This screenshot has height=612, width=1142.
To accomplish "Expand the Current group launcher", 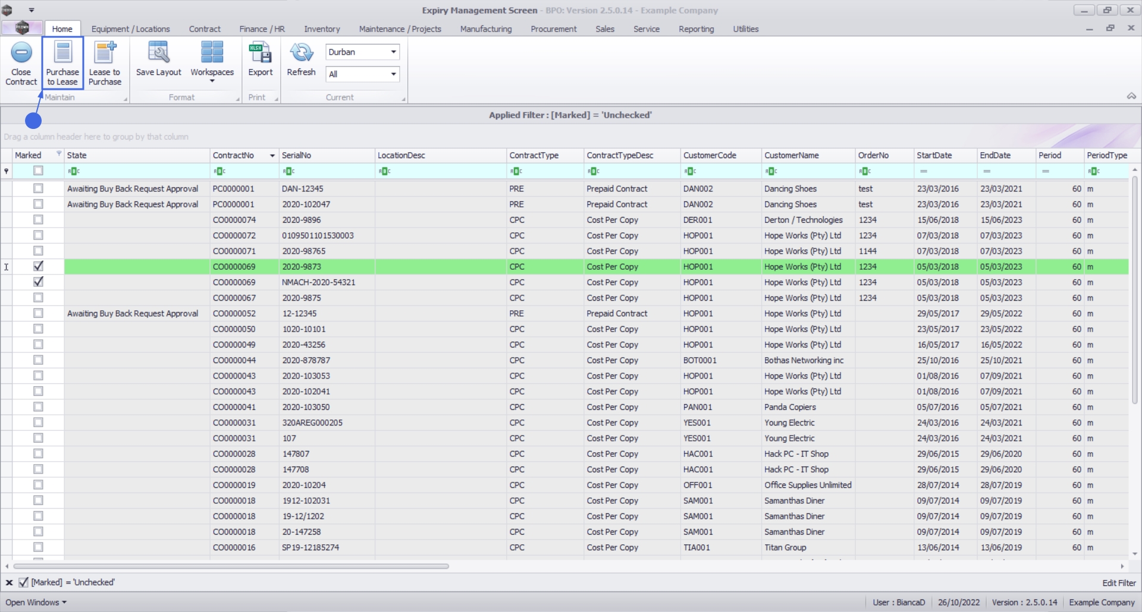I will [x=404, y=99].
